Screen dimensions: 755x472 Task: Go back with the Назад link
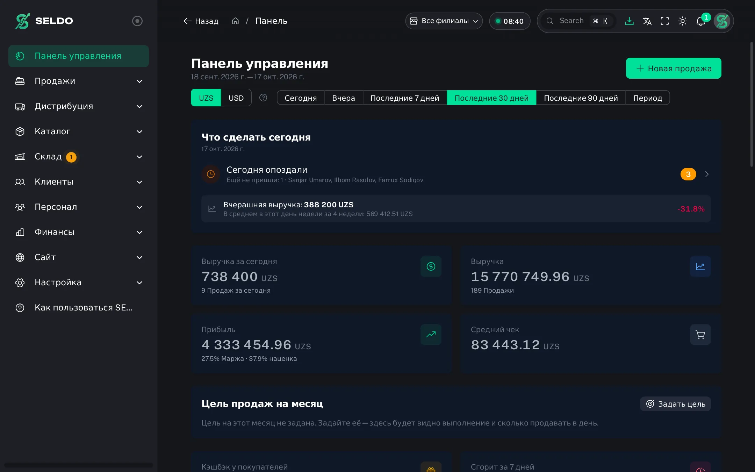[201, 21]
